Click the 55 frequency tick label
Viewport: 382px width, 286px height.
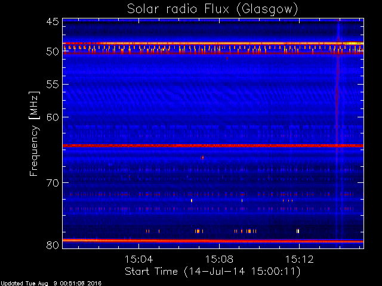point(53,85)
